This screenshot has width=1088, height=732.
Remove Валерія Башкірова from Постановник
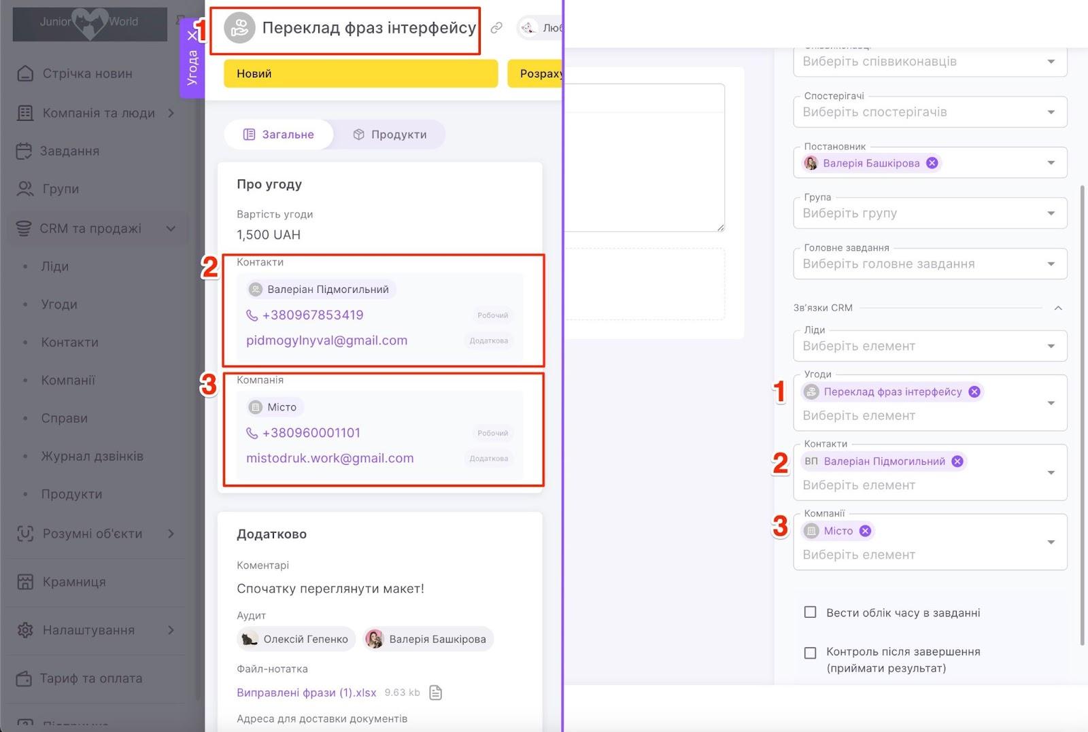(932, 163)
